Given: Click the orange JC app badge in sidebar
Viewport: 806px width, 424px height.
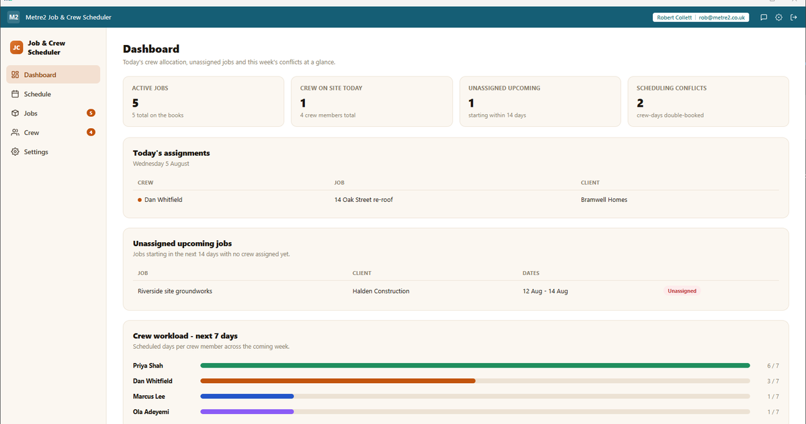Looking at the screenshot, I should point(17,48).
